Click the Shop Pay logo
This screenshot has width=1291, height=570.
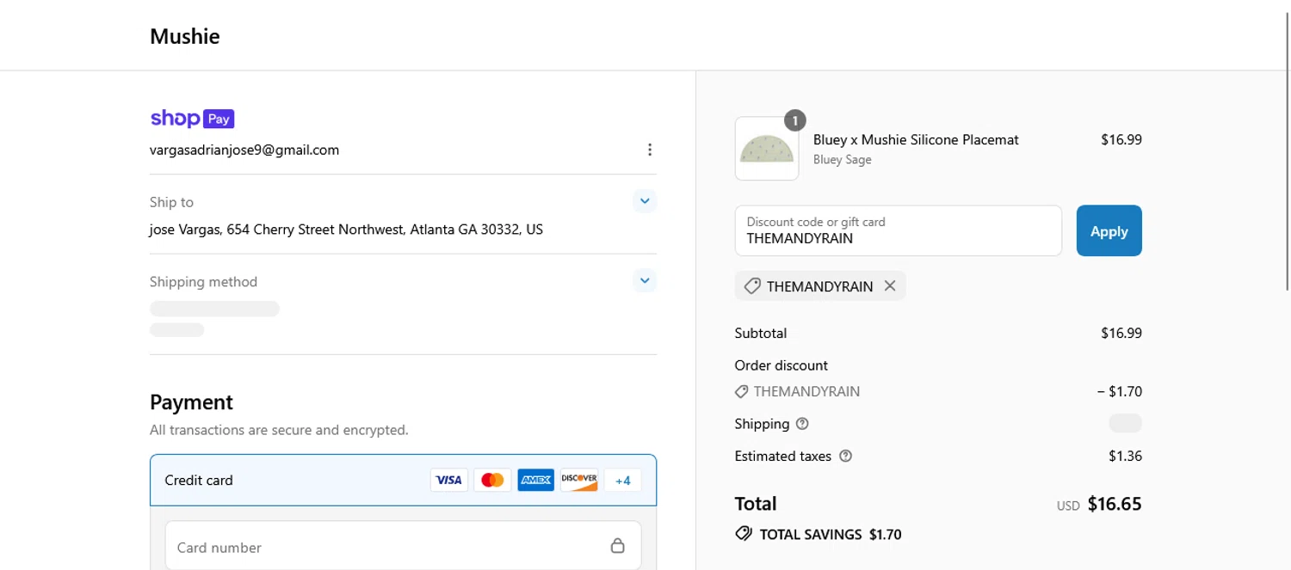(192, 119)
